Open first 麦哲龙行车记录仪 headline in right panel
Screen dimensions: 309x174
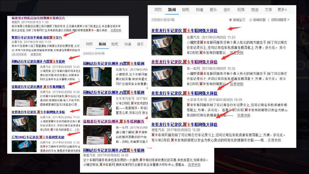(184, 31)
